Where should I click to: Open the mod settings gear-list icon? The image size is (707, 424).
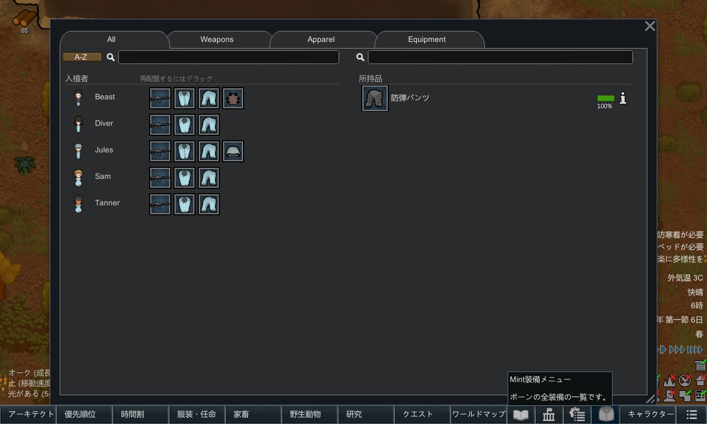click(577, 415)
